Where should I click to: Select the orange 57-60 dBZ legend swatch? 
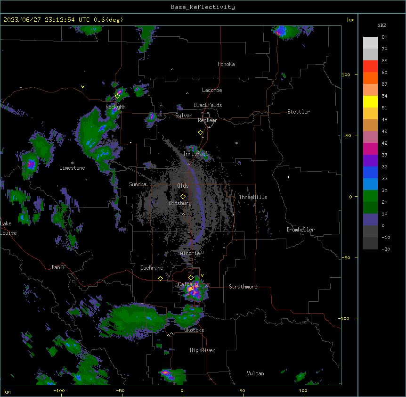pyautogui.click(x=370, y=78)
